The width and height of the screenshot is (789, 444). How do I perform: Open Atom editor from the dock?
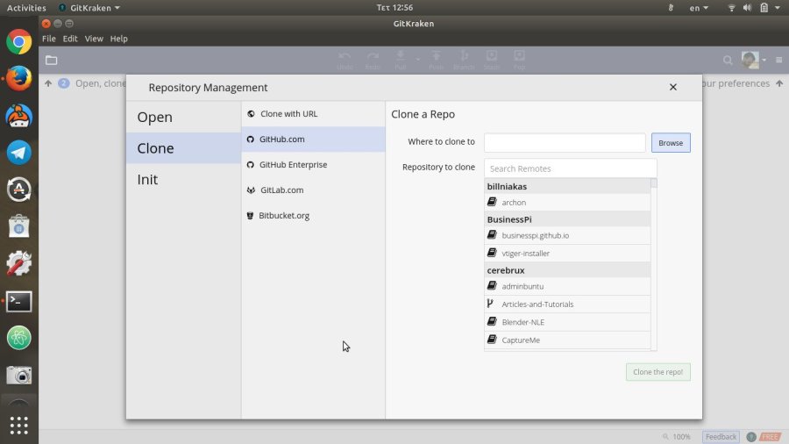click(19, 338)
